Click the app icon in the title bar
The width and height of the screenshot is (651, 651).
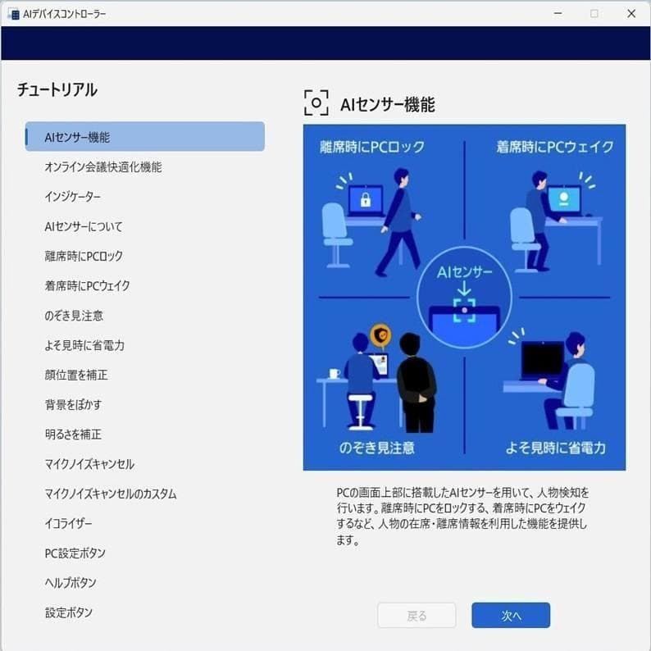pyautogui.click(x=13, y=14)
